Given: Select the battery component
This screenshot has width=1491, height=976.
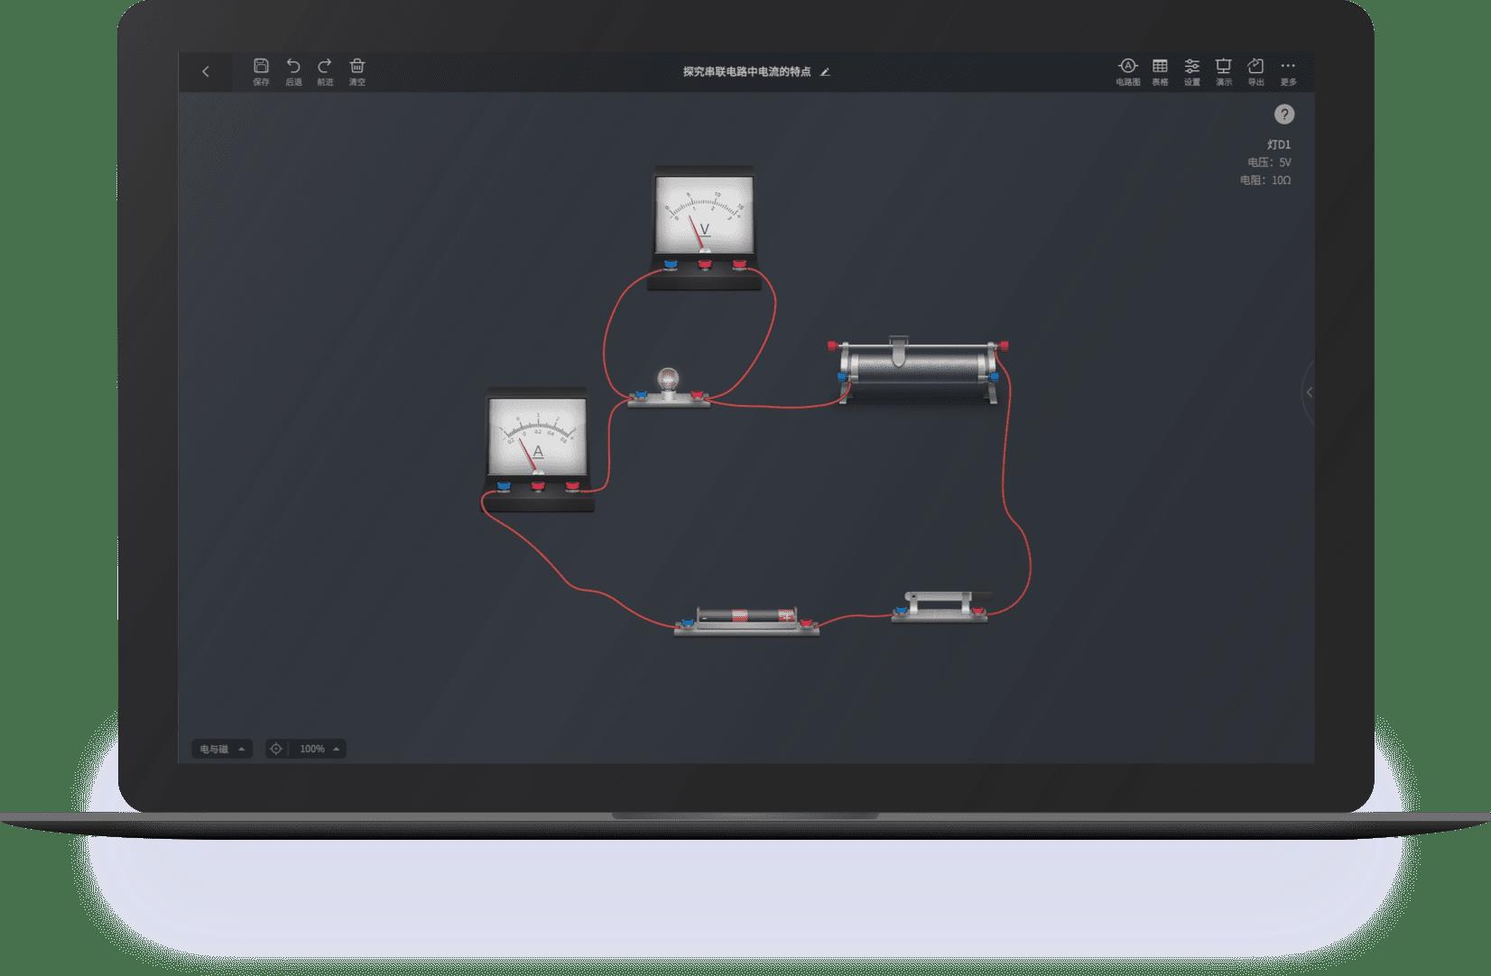Looking at the screenshot, I should [746, 621].
